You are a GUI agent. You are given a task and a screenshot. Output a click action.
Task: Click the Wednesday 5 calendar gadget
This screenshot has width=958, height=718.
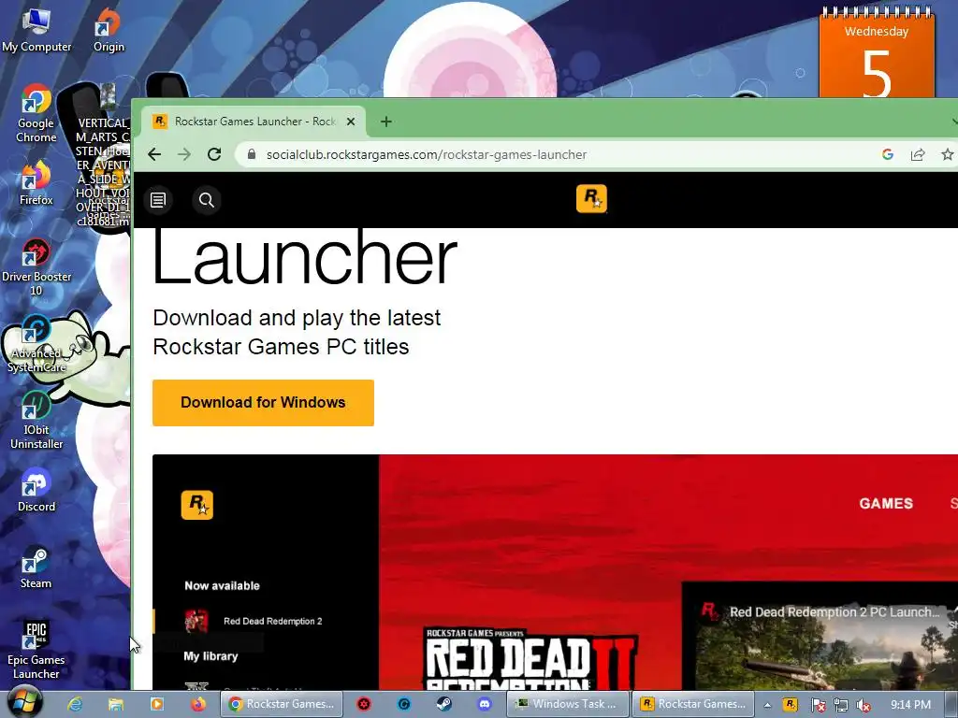877,53
